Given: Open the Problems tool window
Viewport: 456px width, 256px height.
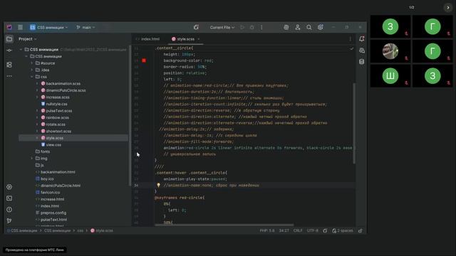Looking at the screenshot, I should [x=9, y=210].
